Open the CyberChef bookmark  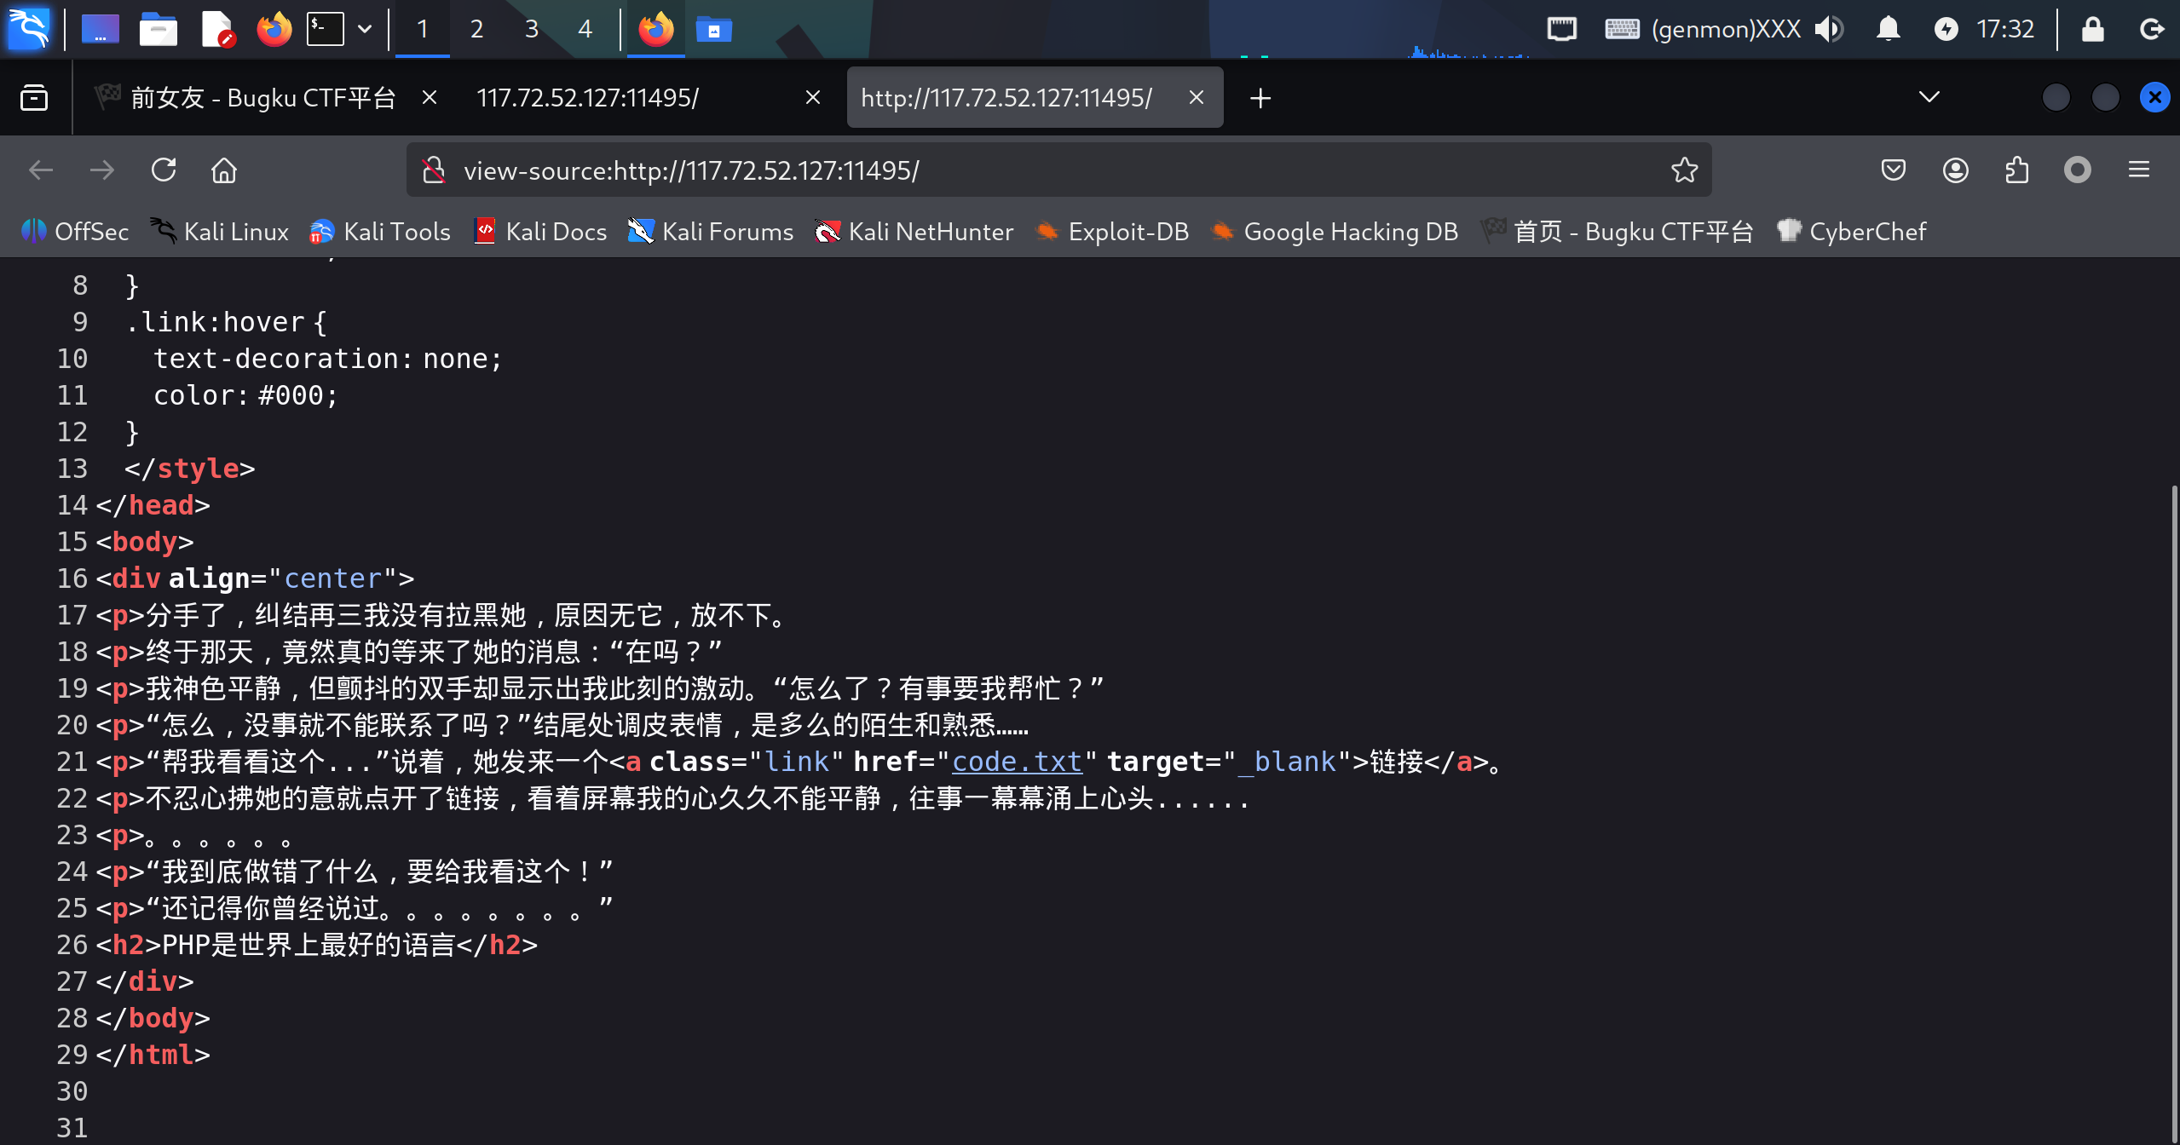click(x=1851, y=232)
